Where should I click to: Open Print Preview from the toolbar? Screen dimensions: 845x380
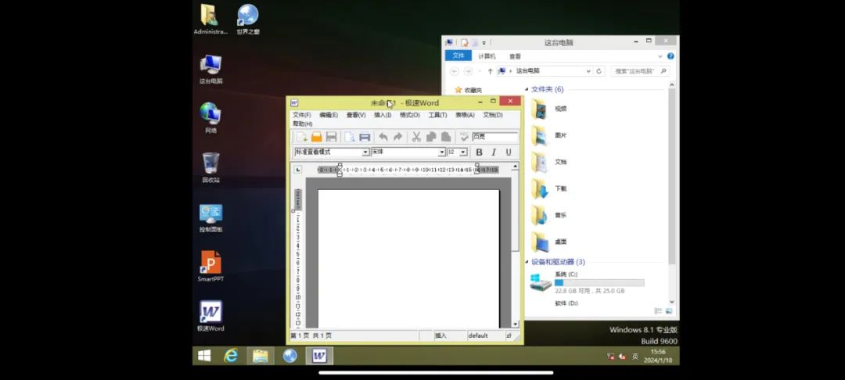point(350,137)
